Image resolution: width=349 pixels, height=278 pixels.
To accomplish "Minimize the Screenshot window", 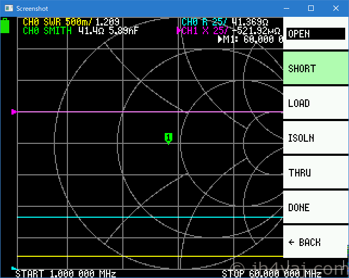I will (x=286, y=9).
